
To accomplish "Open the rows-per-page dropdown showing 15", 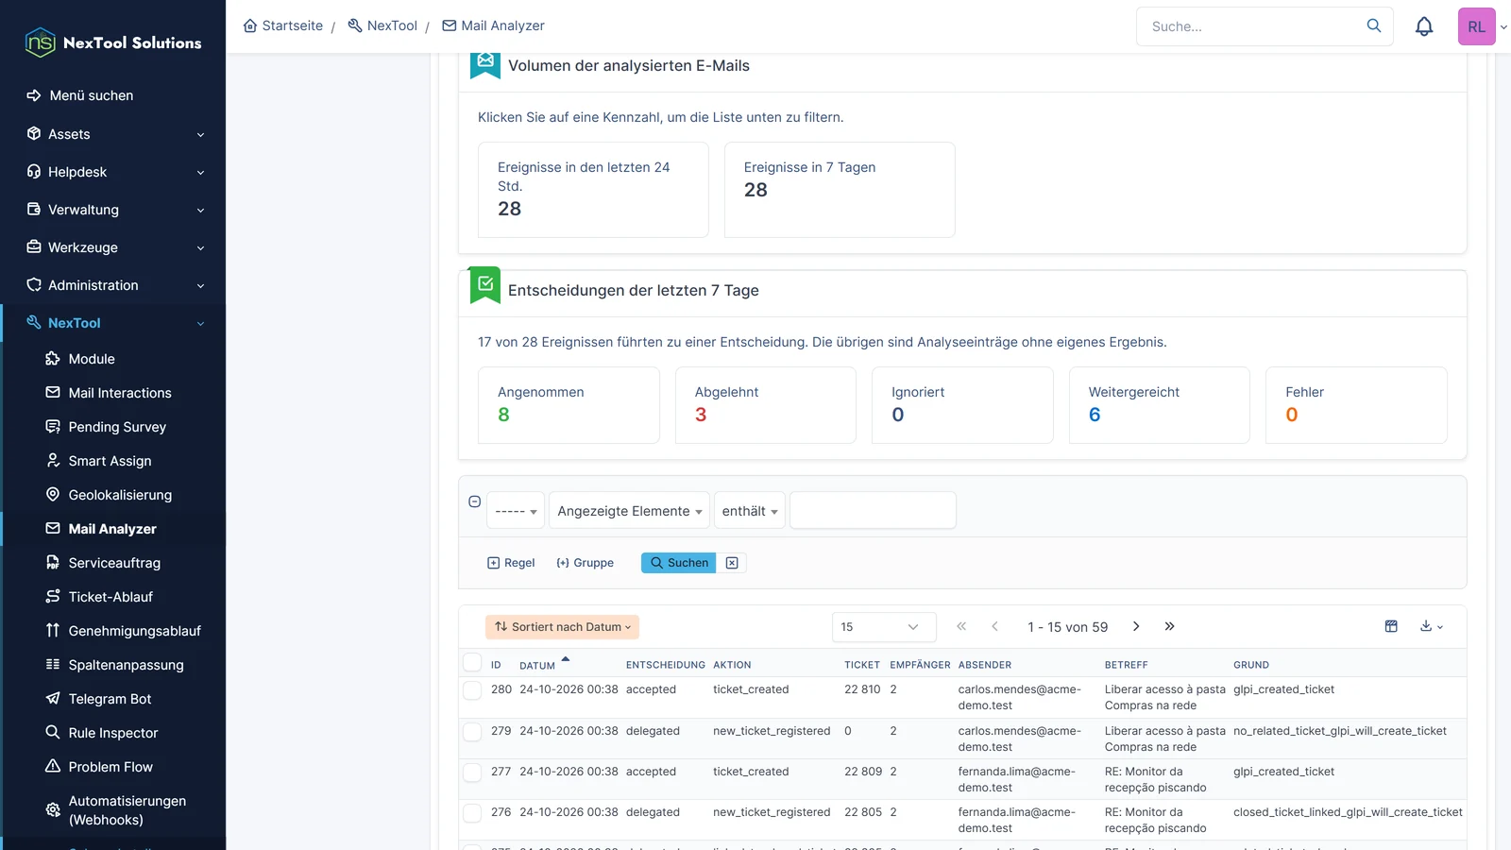I will click(x=883, y=627).
